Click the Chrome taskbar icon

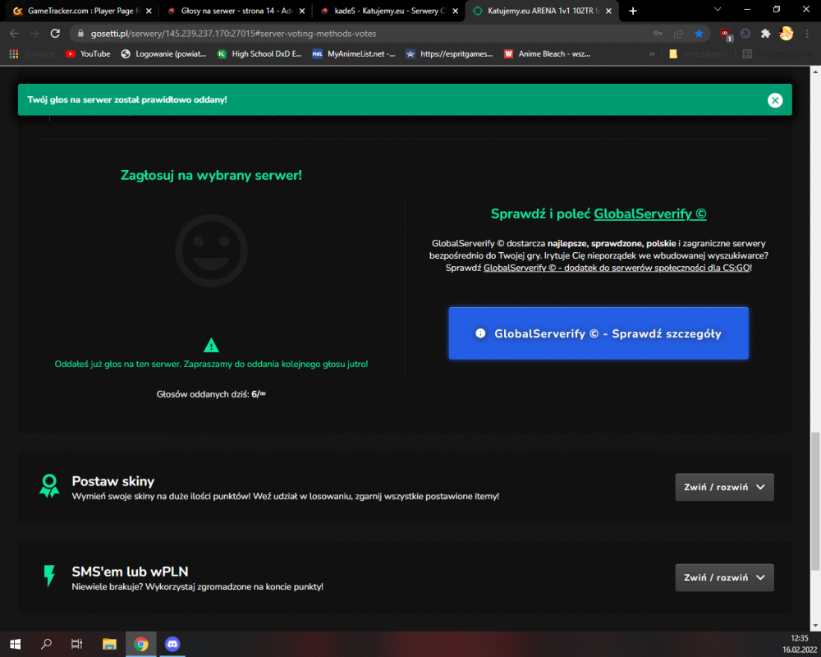(x=141, y=644)
